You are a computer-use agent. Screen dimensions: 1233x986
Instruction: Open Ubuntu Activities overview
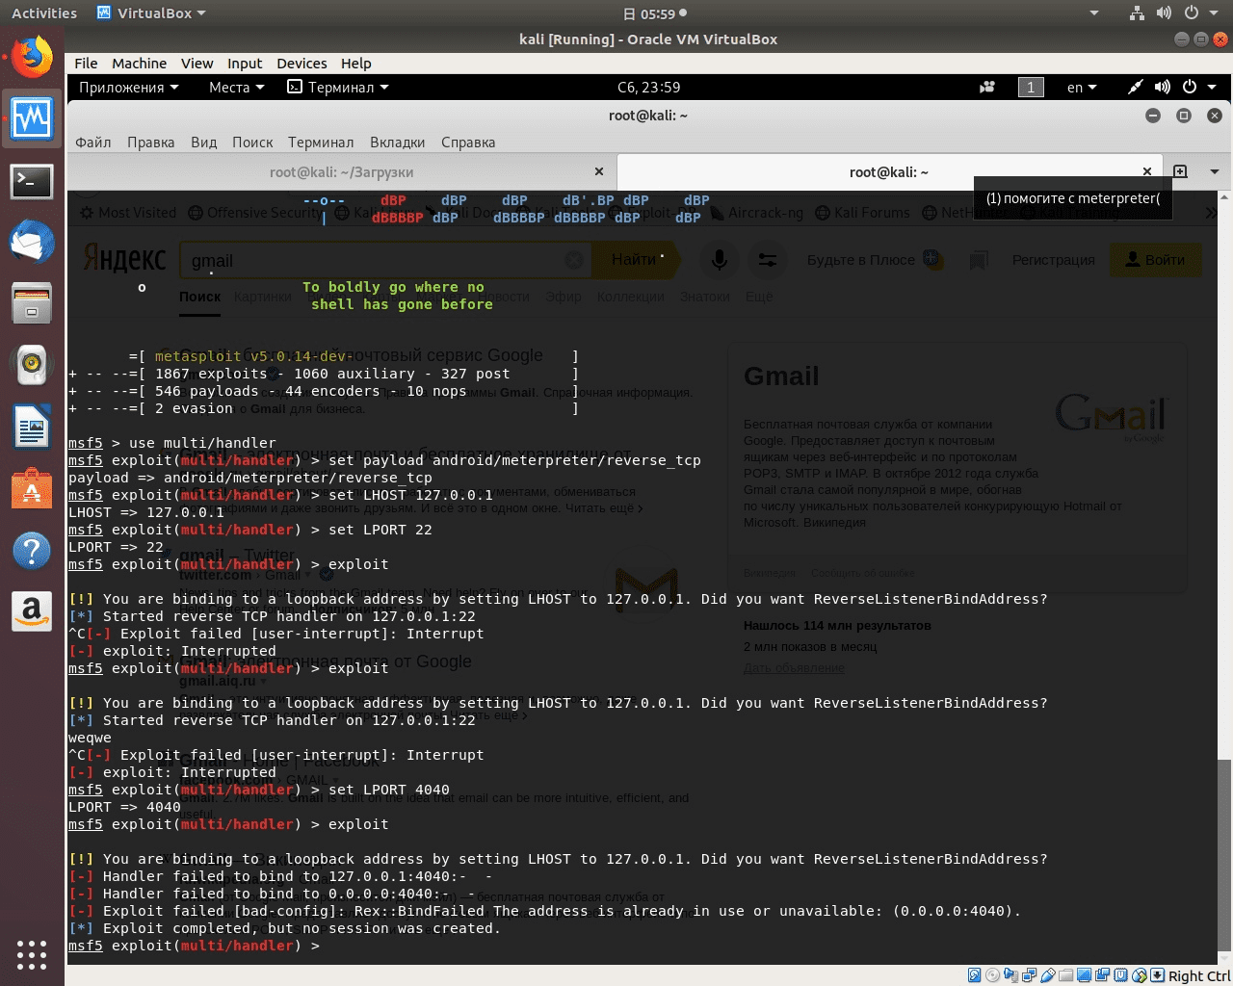pos(44,13)
